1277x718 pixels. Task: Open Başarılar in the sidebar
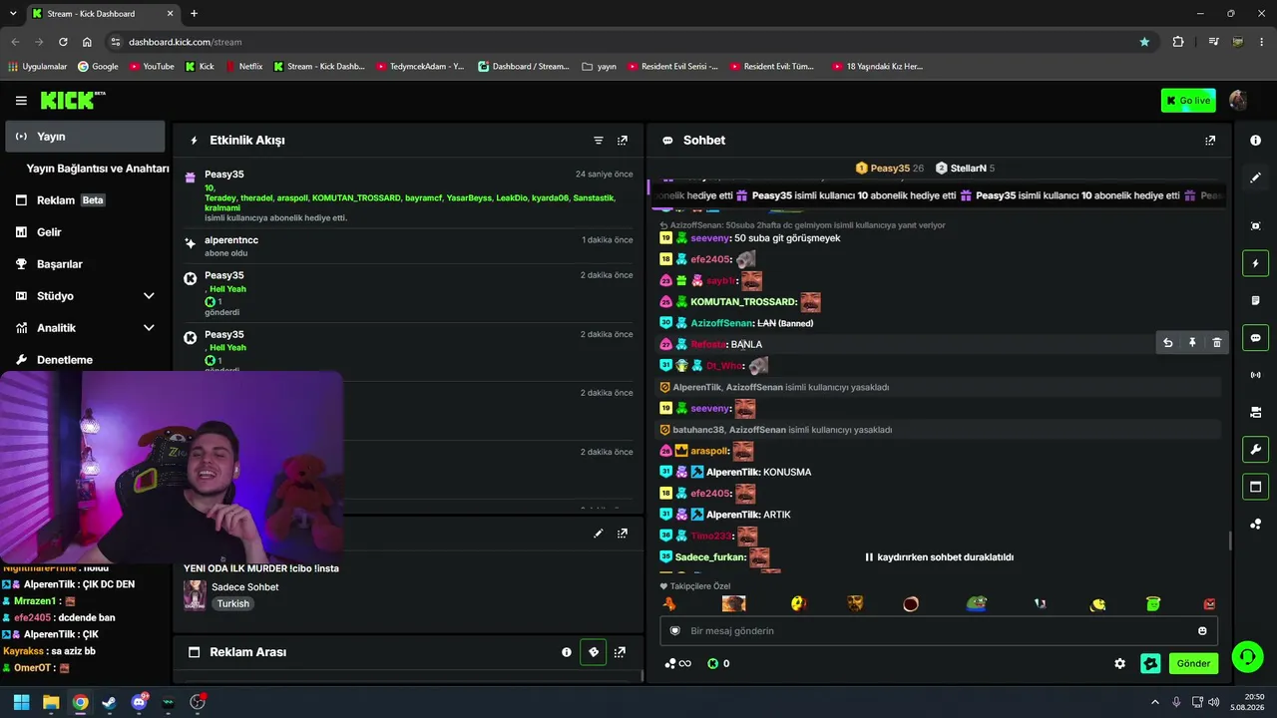point(85,264)
